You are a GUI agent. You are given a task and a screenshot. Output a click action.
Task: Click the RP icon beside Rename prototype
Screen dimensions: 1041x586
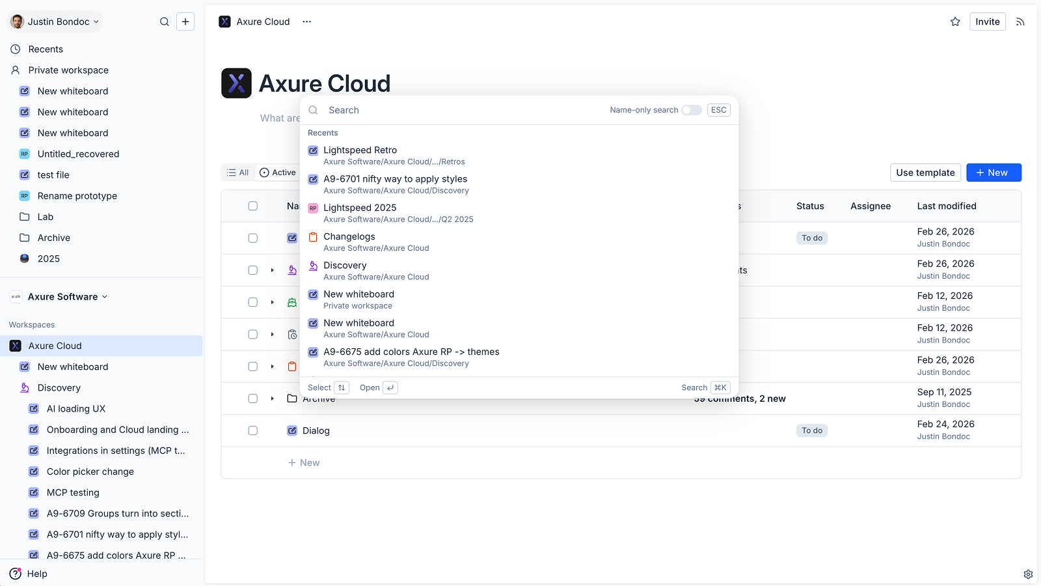coord(24,195)
